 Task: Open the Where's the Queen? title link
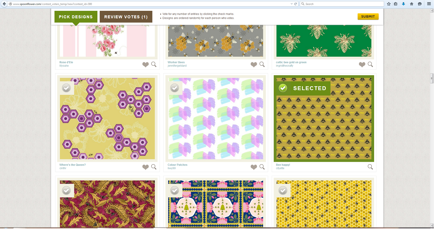pyautogui.click(x=72, y=165)
